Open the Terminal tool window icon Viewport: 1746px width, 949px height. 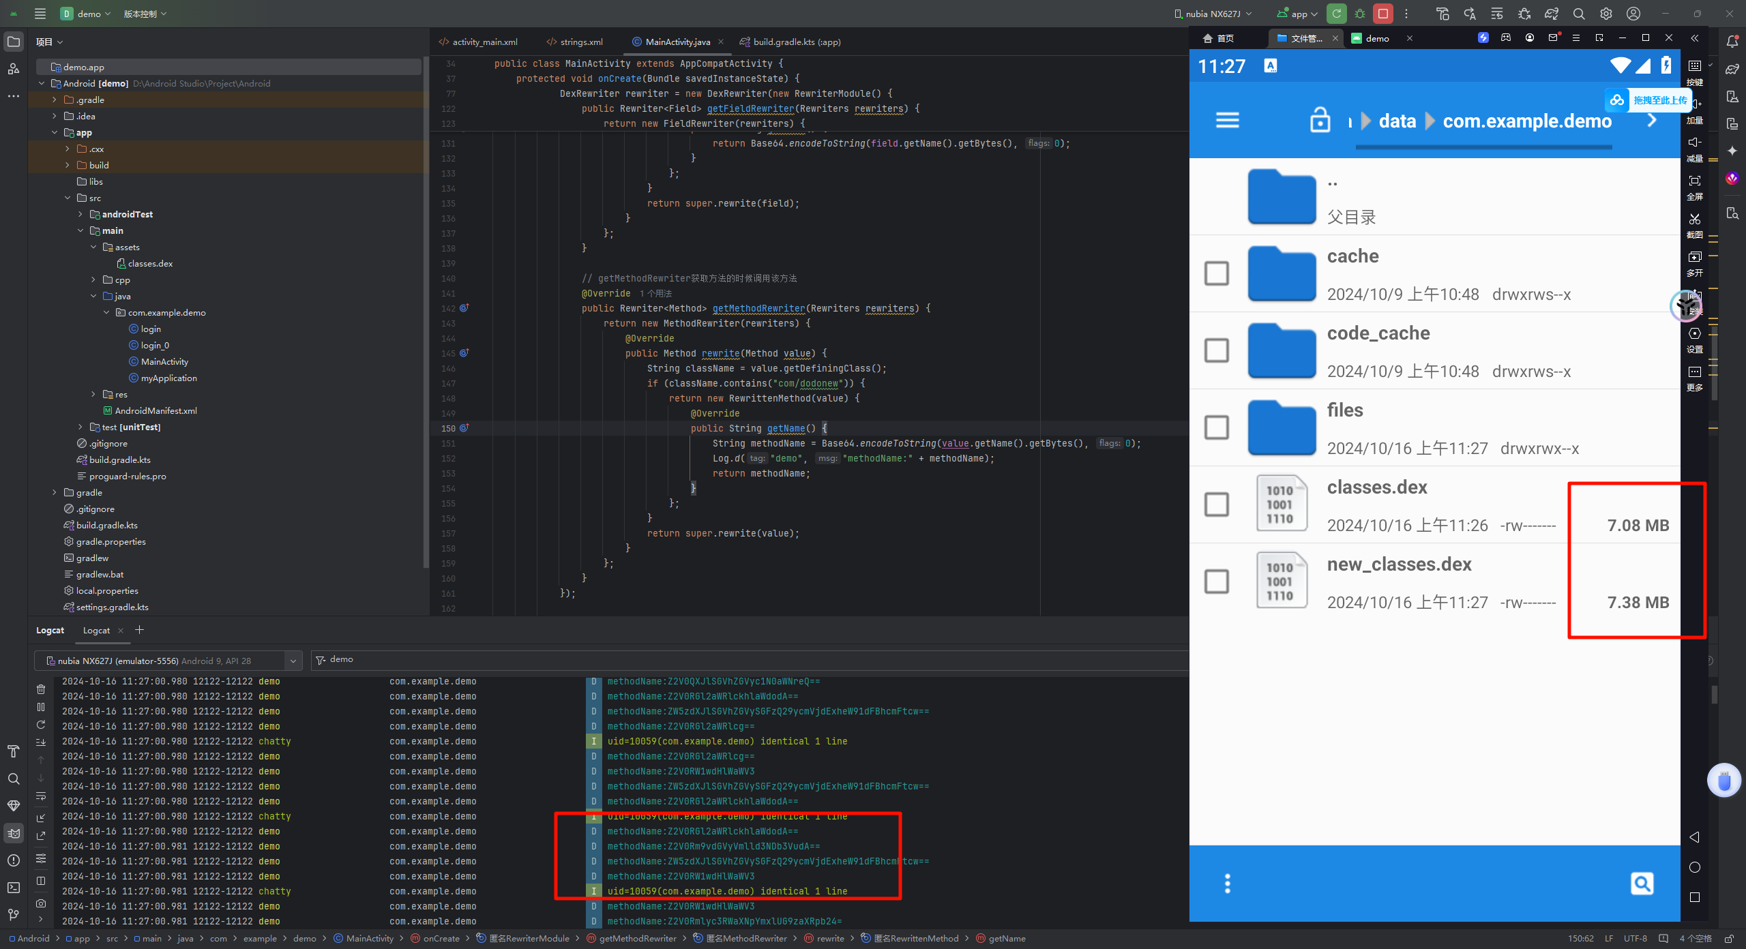pos(14,888)
